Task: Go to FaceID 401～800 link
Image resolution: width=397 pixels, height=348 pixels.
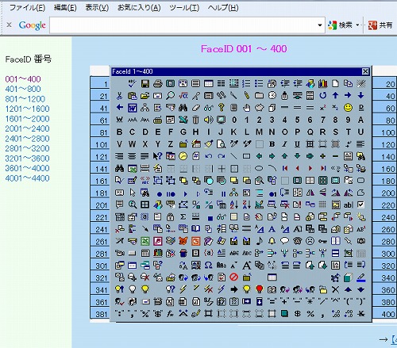Action: tap(23, 89)
